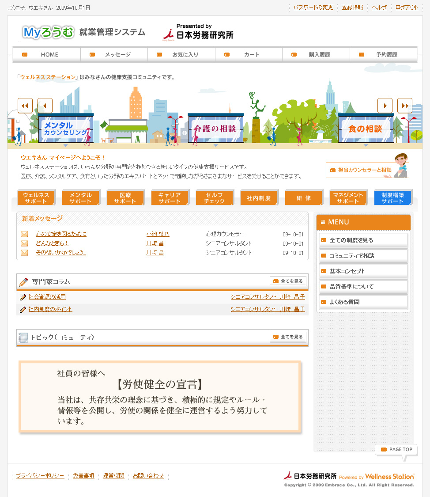Click the previous carousel arrow button

[x=45, y=106]
